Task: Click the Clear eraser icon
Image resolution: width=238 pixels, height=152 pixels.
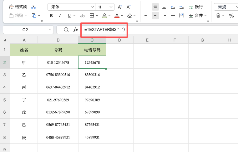Action: [129, 16]
